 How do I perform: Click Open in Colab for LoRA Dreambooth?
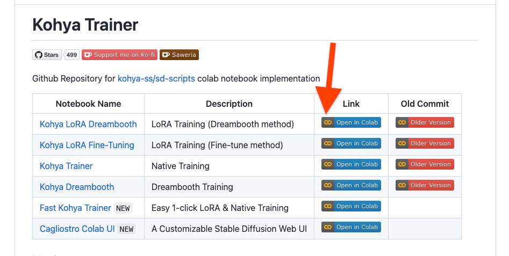351,122
